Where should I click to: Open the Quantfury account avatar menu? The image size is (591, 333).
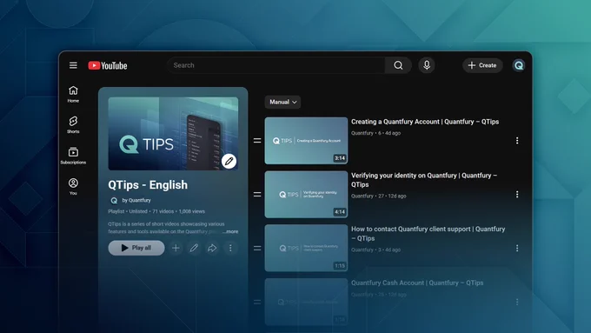pyautogui.click(x=519, y=65)
